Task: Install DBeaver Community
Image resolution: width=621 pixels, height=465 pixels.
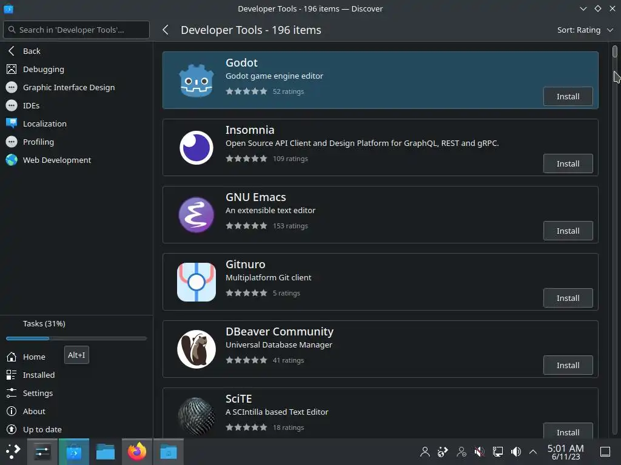Action: pos(568,365)
